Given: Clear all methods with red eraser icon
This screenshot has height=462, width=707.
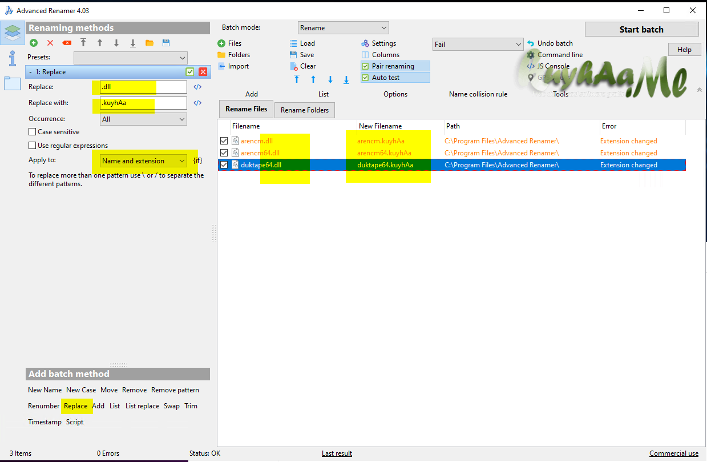Looking at the screenshot, I should point(67,43).
